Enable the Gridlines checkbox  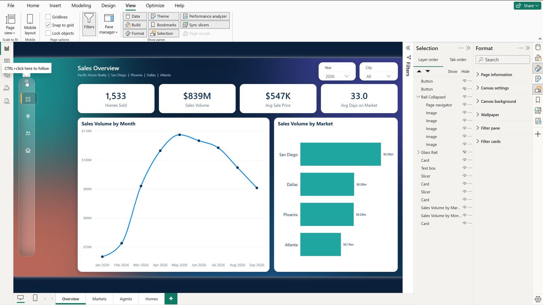(x=48, y=17)
